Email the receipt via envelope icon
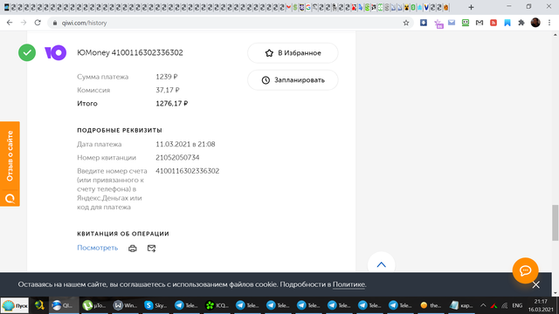The image size is (559, 314). coord(151,248)
